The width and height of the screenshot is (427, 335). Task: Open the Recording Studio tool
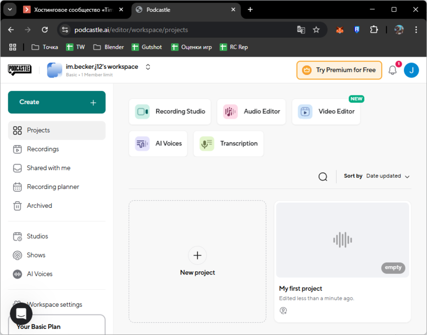point(170,111)
